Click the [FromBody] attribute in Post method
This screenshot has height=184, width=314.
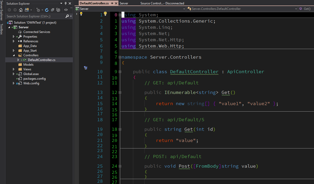pos(207,166)
